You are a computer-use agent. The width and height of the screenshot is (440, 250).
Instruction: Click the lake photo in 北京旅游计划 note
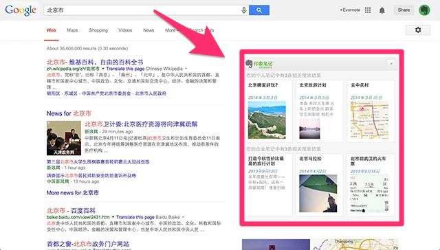coord(309,128)
